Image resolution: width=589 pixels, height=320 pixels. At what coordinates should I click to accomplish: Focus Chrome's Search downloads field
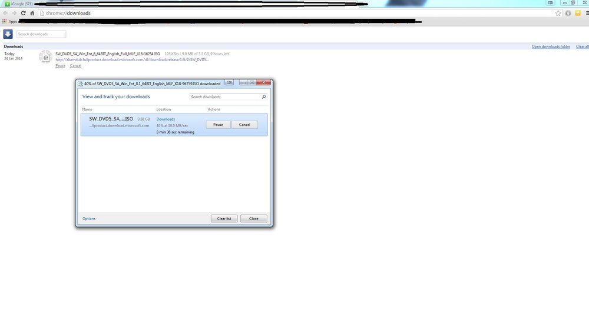pyautogui.click(x=41, y=34)
